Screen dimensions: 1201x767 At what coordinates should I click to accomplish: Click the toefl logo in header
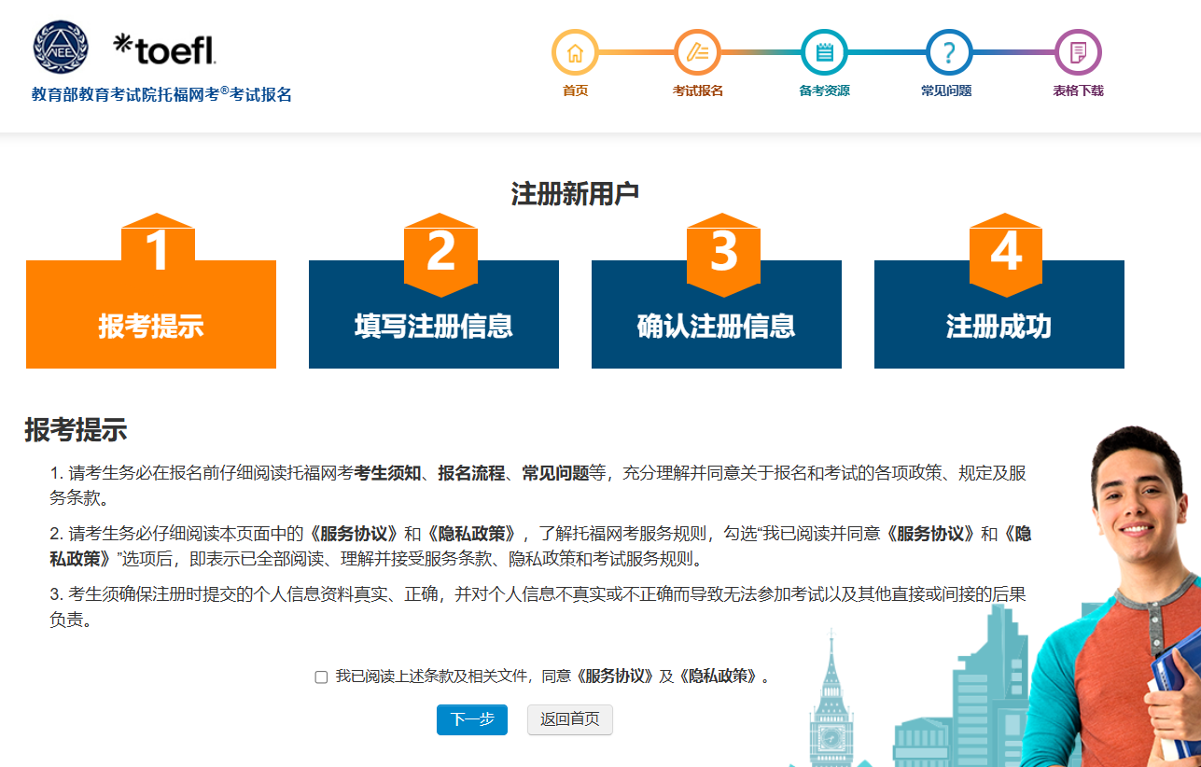[x=164, y=49]
